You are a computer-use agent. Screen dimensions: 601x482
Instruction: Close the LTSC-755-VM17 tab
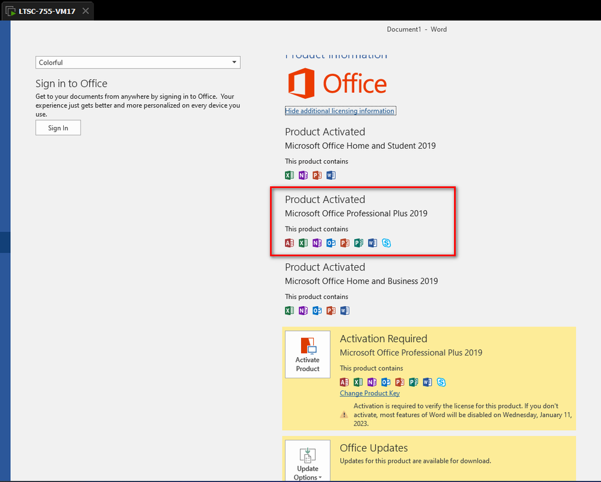(x=86, y=11)
